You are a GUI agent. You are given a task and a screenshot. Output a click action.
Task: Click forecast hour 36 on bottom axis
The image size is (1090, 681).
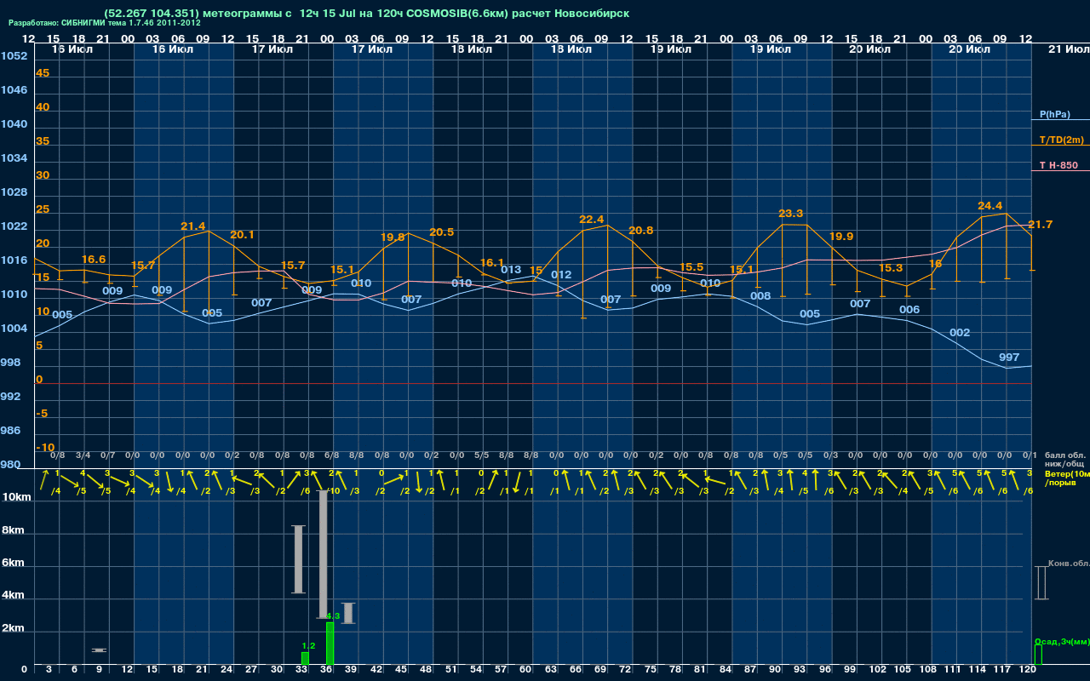(325, 670)
